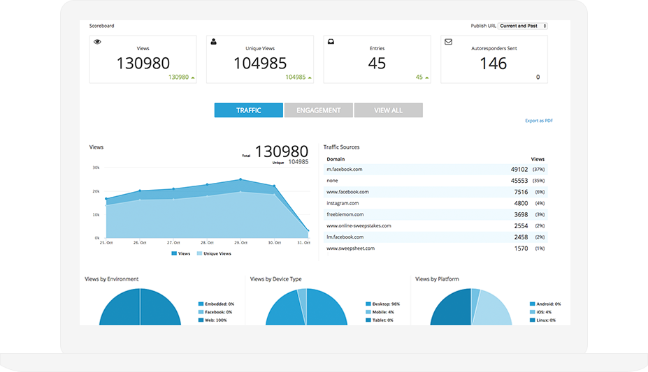Switch to the Engagement tab
The height and width of the screenshot is (372, 648).
pos(318,110)
